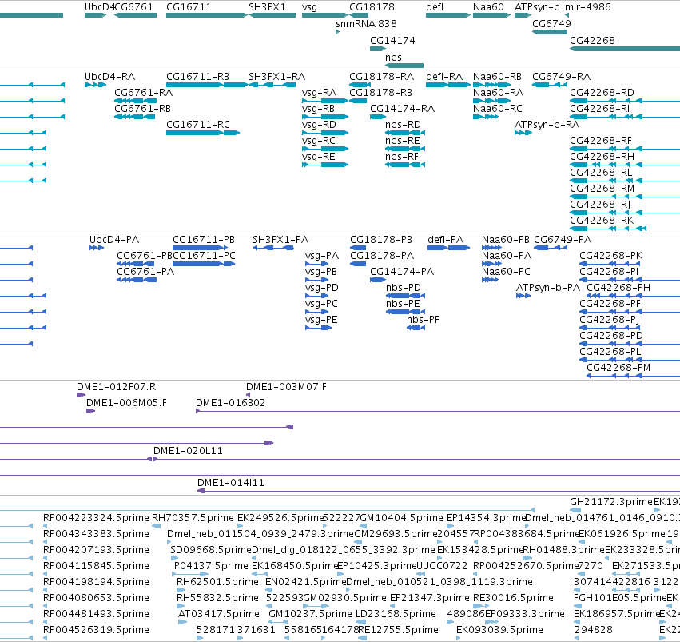Select the CG6761-RB transcript label
The height and width of the screenshot is (642, 680).
[x=143, y=109]
